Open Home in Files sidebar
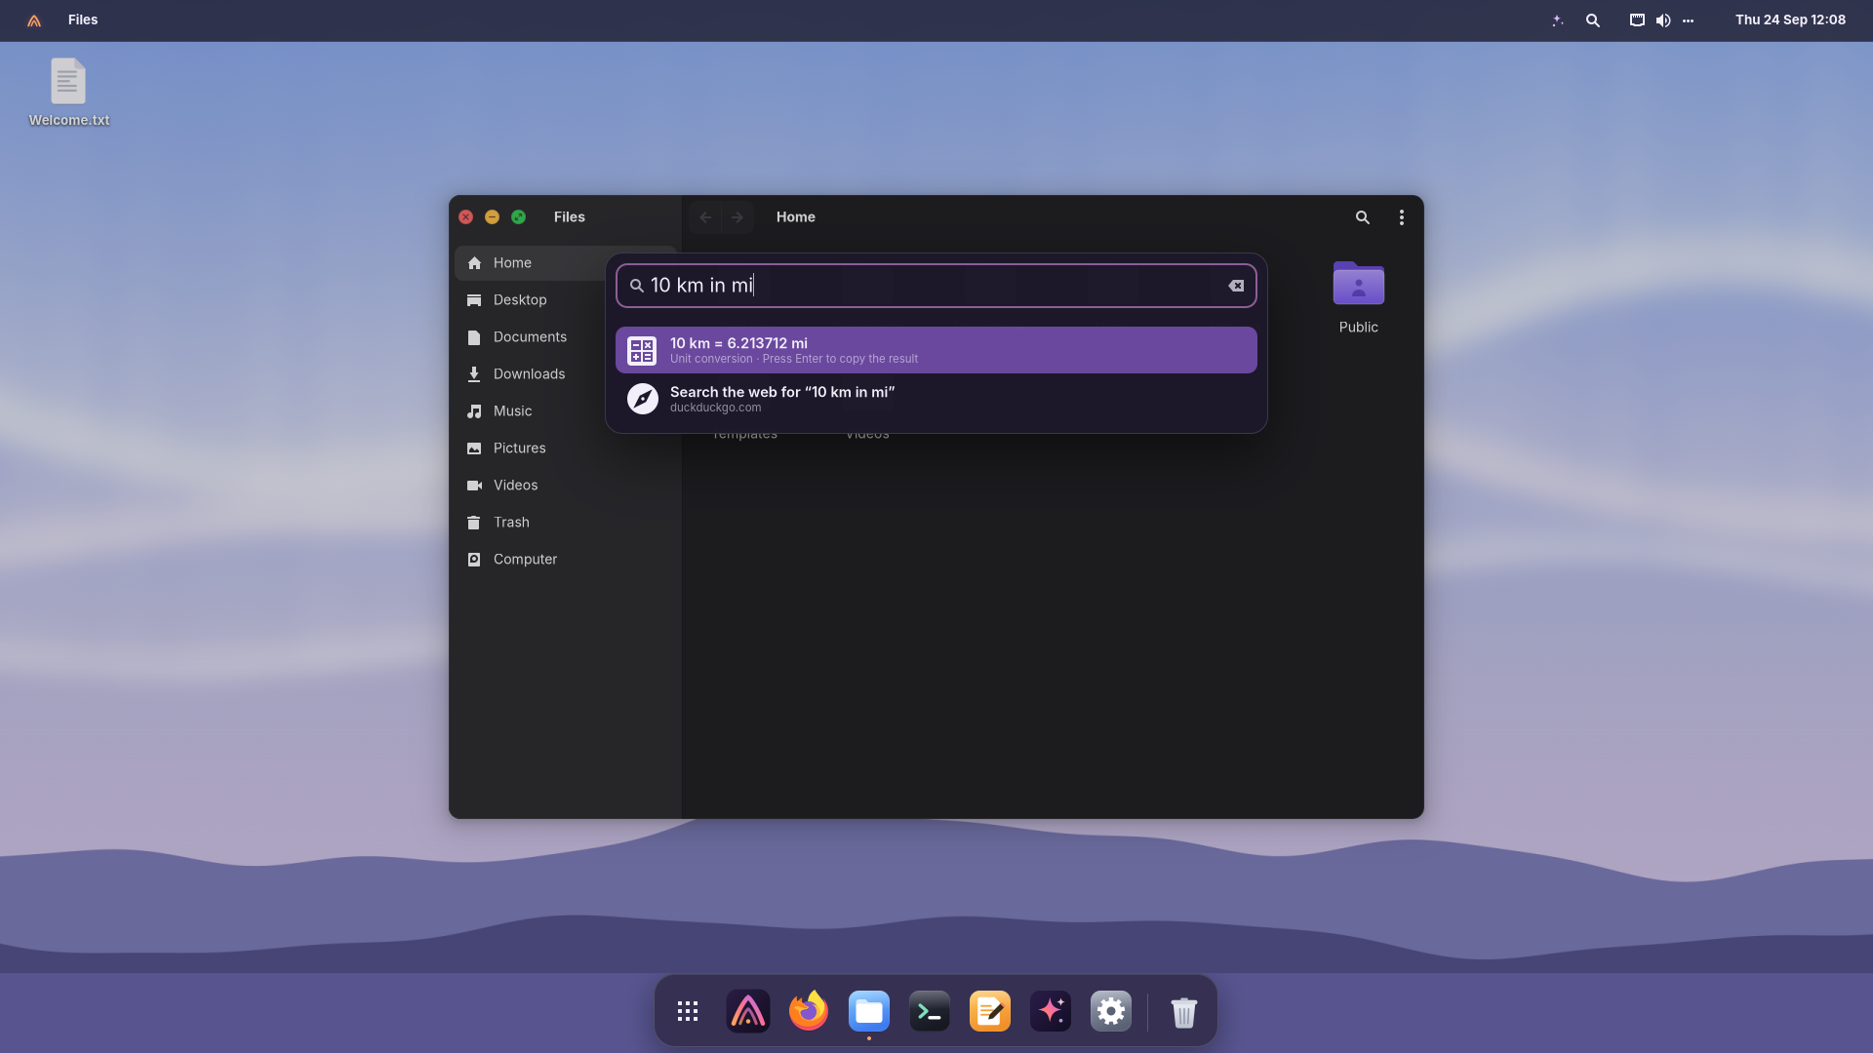Image resolution: width=1873 pixels, height=1053 pixels. point(531,263)
